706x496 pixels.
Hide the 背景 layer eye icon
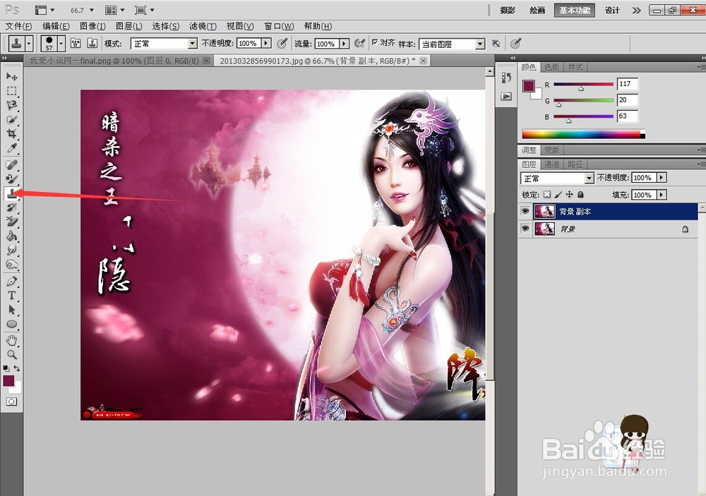[525, 229]
